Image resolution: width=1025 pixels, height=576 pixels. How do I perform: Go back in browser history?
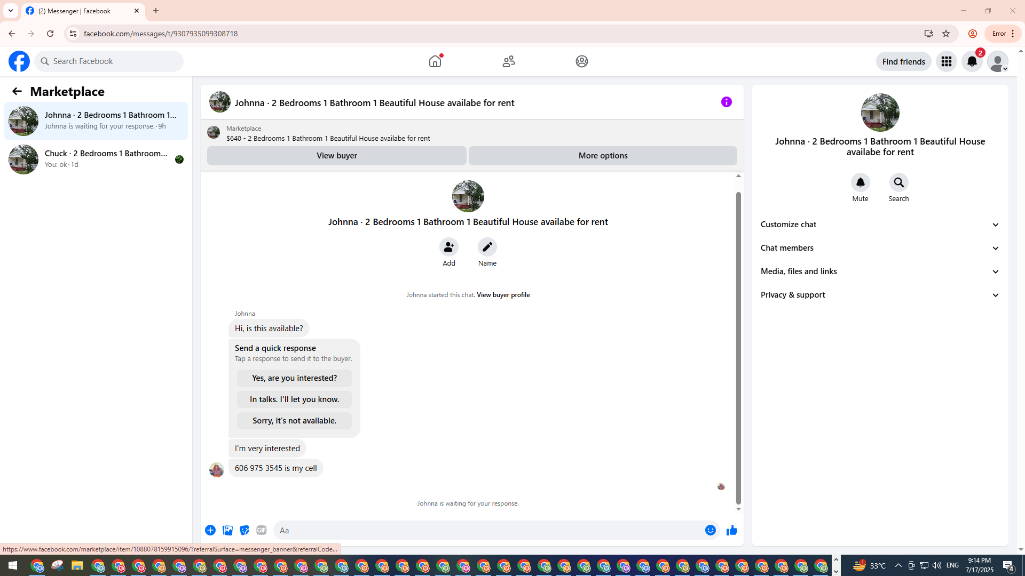click(12, 34)
